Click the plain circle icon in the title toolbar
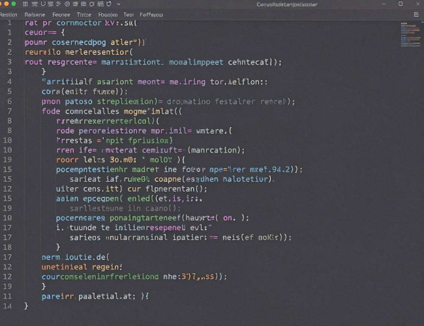Screen dimensions: 424x326 [x=92, y=4]
